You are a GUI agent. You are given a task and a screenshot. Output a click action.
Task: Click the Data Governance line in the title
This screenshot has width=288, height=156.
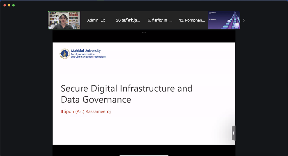(x=96, y=100)
